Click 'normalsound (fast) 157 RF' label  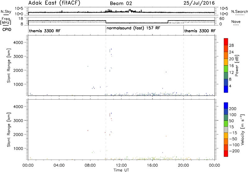[133, 28]
